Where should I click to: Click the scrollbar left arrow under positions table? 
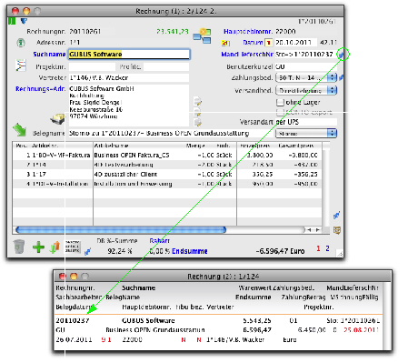(x=309, y=230)
